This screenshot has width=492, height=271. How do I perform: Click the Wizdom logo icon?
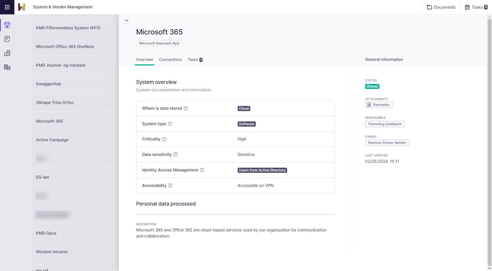pos(22,7)
